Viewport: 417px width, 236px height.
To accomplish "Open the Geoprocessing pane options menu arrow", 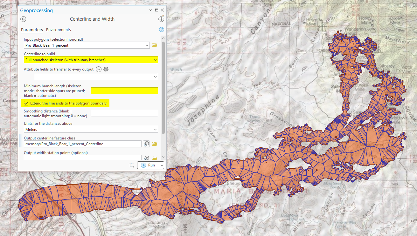I will point(151,10).
